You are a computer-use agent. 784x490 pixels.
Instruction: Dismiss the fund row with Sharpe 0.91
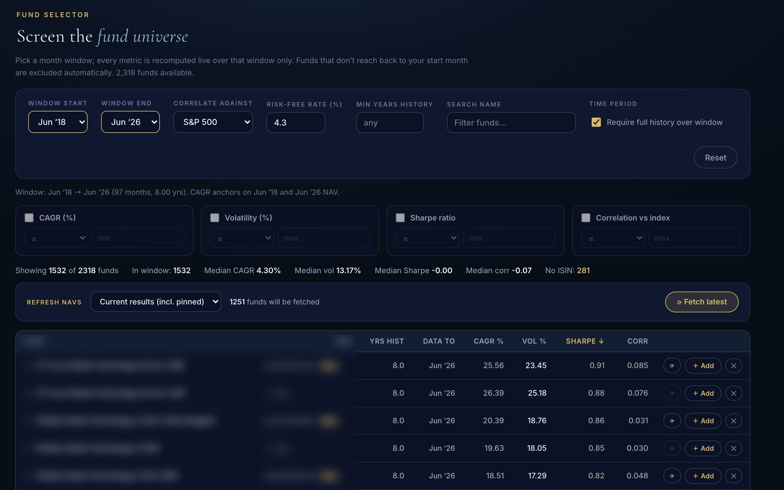coord(733,365)
